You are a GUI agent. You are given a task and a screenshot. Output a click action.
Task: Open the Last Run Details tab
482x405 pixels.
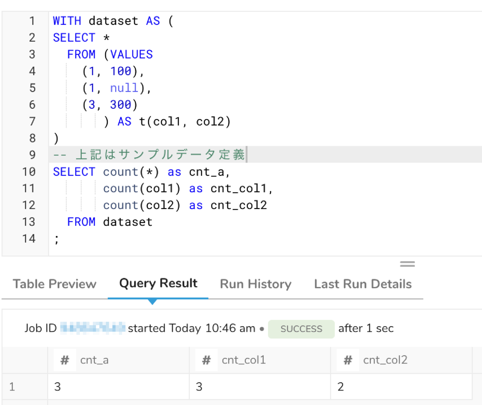[x=363, y=284]
